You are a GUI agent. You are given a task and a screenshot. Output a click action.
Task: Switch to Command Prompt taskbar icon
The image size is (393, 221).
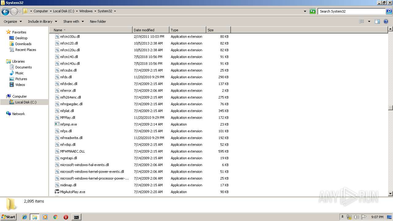click(x=76, y=217)
